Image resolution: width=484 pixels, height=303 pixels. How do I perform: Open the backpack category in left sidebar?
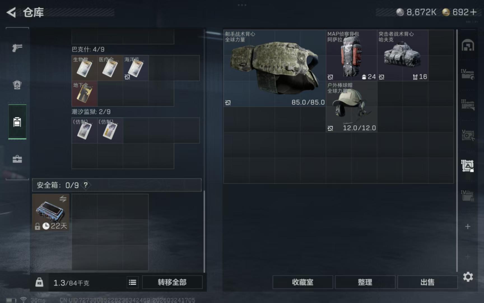click(x=17, y=85)
